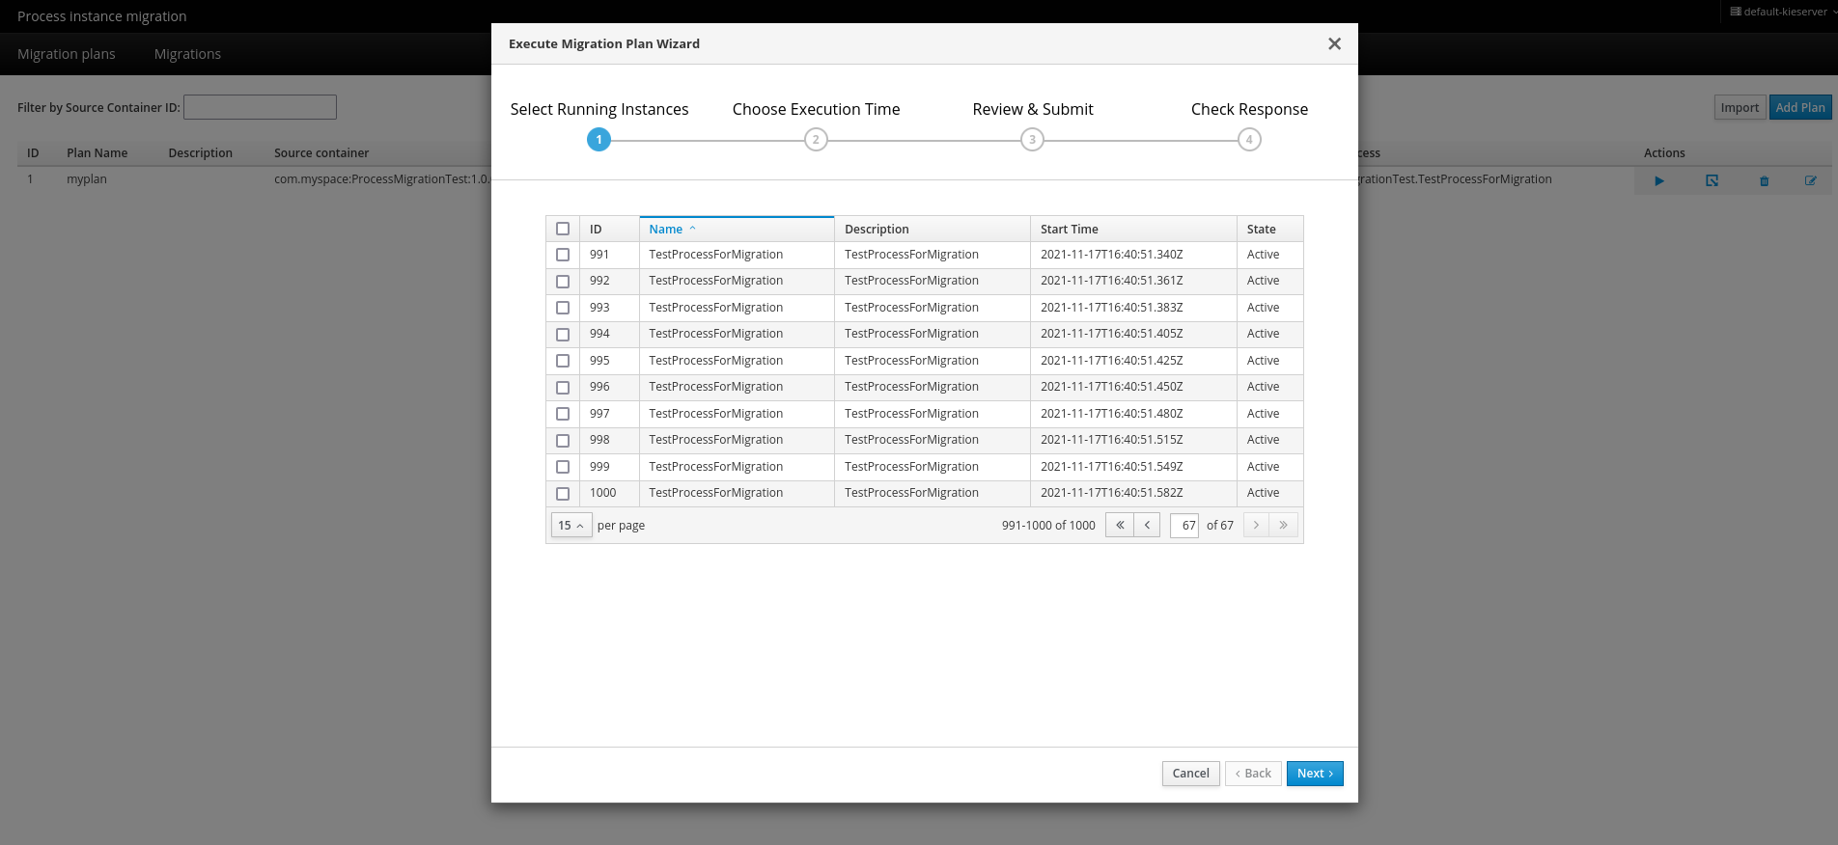1838x845 pixels.
Task: Check the box for instance 991
Action: click(563, 255)
